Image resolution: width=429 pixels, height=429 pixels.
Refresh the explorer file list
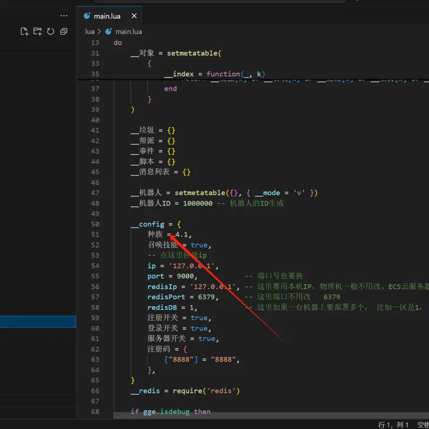point(50,32)
